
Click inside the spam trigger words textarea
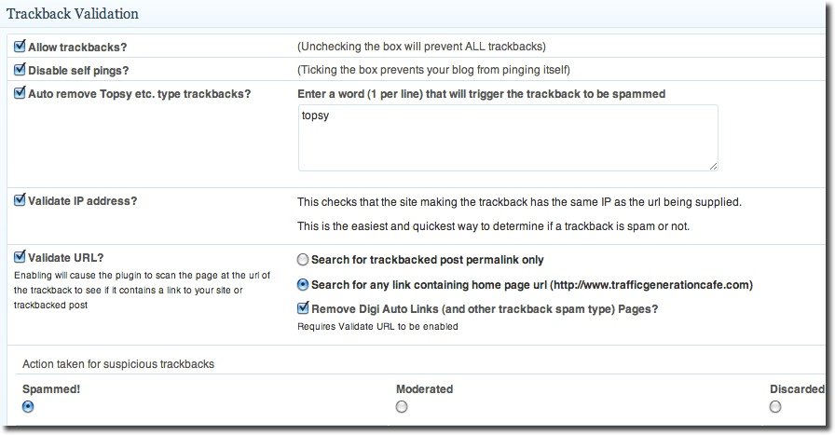pos(508,144)
